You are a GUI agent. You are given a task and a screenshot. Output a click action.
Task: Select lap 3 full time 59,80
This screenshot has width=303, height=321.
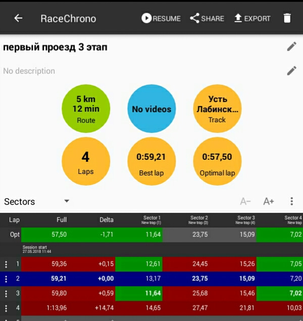(59, 294)
